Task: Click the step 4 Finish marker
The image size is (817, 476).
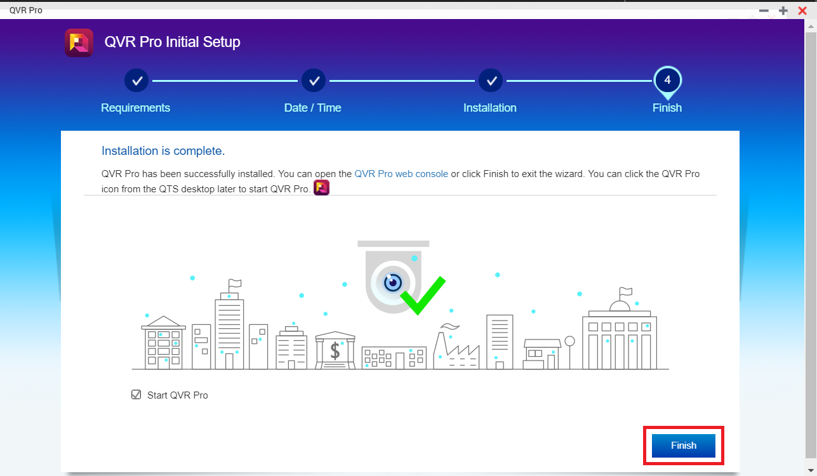Action: tap(667, 82)
